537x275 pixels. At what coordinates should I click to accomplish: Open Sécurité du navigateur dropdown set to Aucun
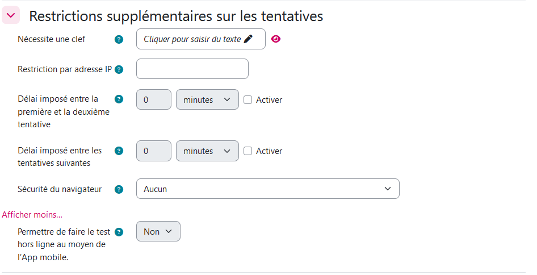[267, 189]
